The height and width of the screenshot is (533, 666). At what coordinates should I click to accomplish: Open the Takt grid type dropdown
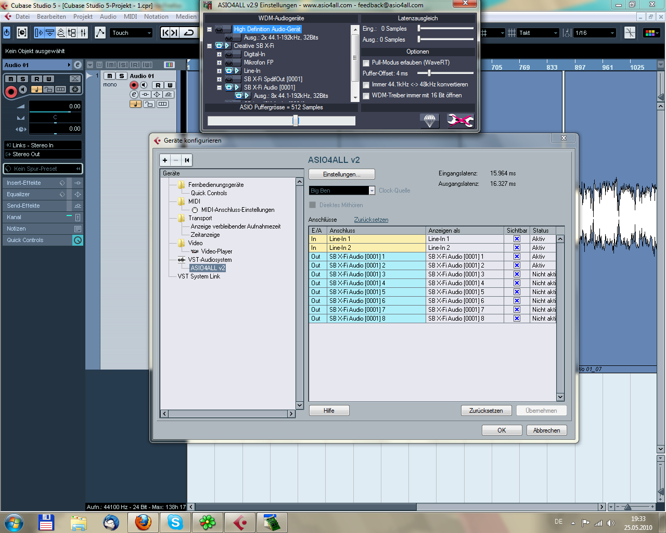(x=538, y=33)
